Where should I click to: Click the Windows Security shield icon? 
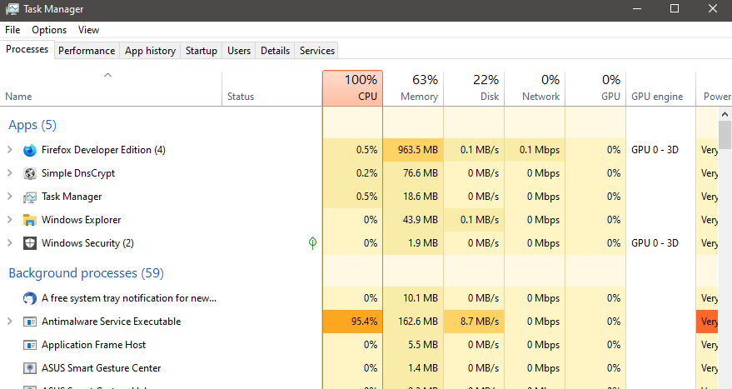(30, 243)
